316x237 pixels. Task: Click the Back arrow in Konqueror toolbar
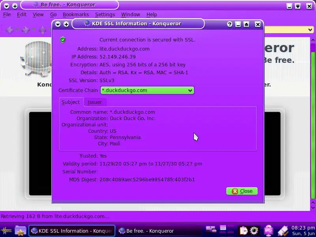[9, 30]
